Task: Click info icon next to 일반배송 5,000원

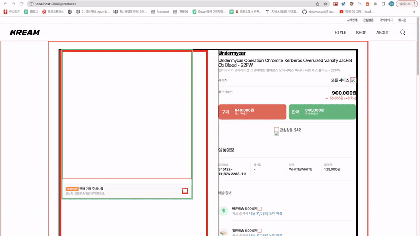Action: 259,231
